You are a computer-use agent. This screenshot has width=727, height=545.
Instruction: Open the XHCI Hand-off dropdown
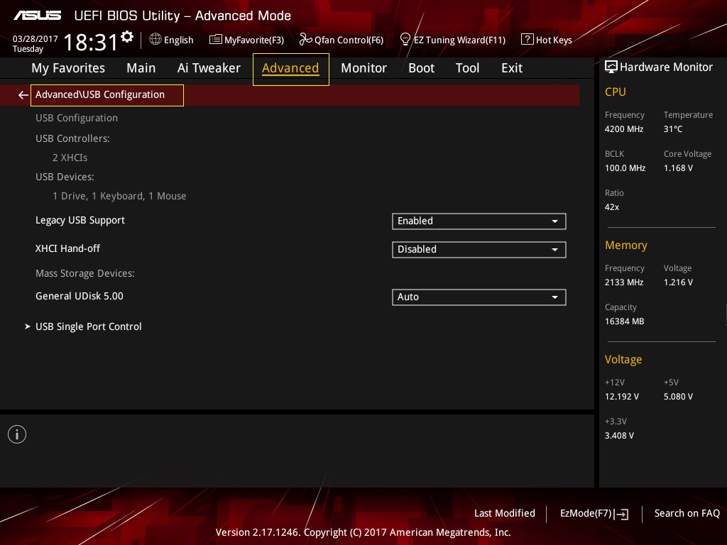tap(479, 249)
